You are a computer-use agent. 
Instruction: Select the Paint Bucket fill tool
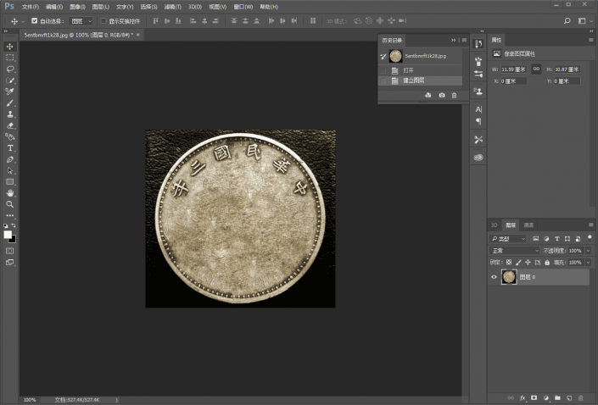tap(10, 136)
